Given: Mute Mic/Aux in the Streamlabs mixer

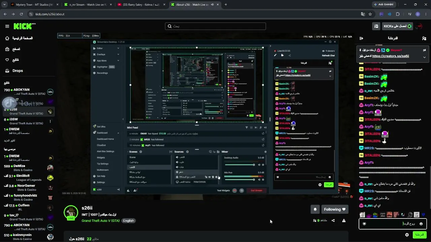Looking at the screenshot, I should (x=259, y=179).
